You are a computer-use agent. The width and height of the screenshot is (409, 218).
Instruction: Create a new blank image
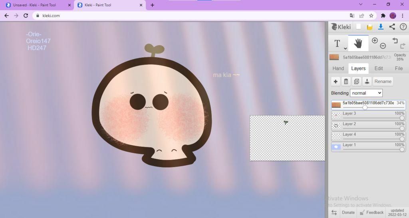359,27
